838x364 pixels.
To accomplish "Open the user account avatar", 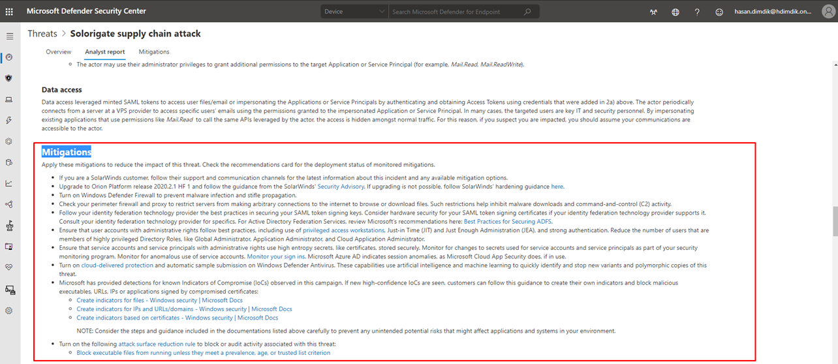I will [x=830, y=12].
